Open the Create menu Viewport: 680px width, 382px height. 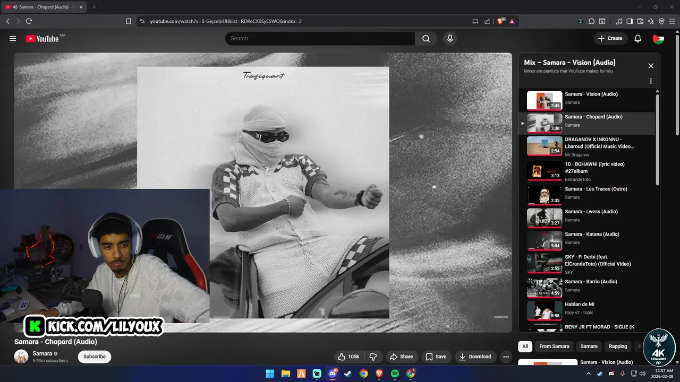click(610, 38)
